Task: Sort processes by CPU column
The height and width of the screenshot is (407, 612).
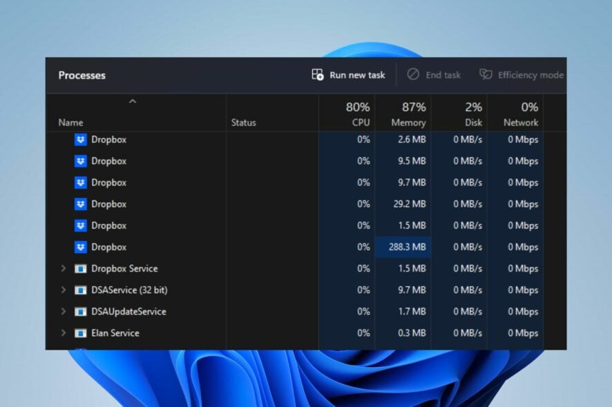Action: (x=347, y=113)
